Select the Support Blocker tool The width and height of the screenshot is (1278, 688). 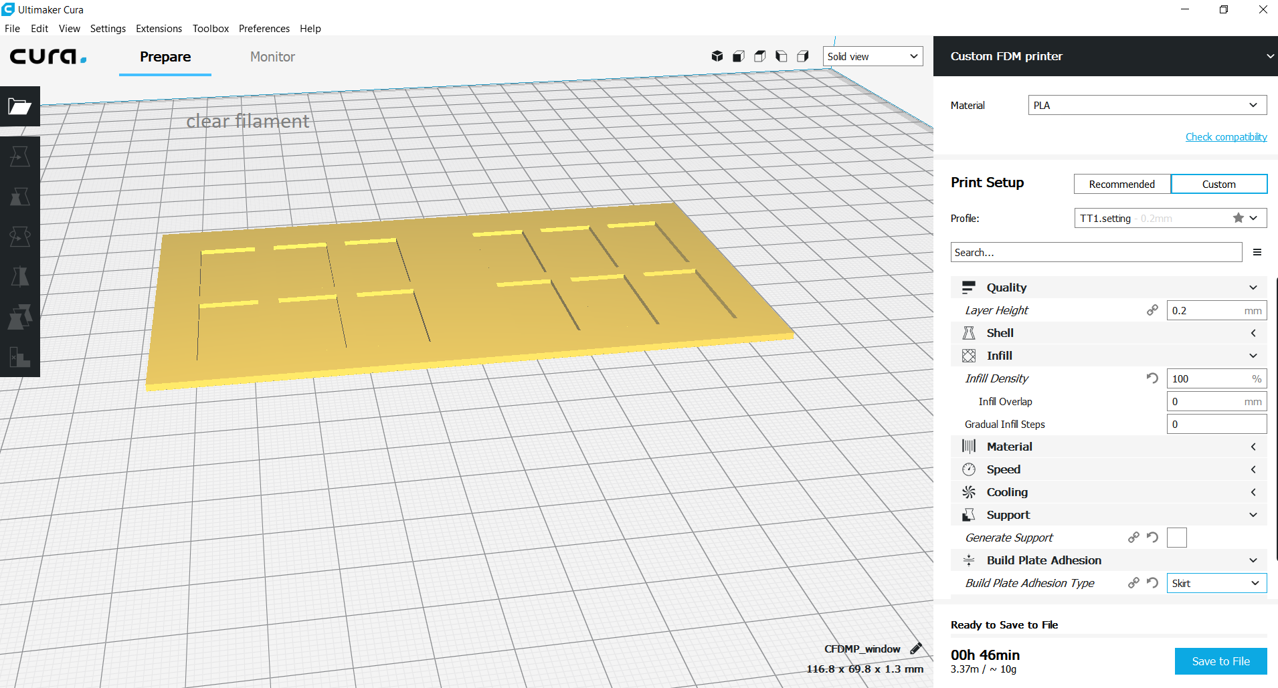(x=20, y=357)
